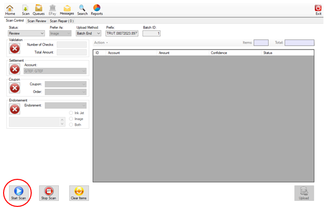The height and width of the screenshot is (210, 326).
Task: Click the Total value field
Action: point(299,43)
